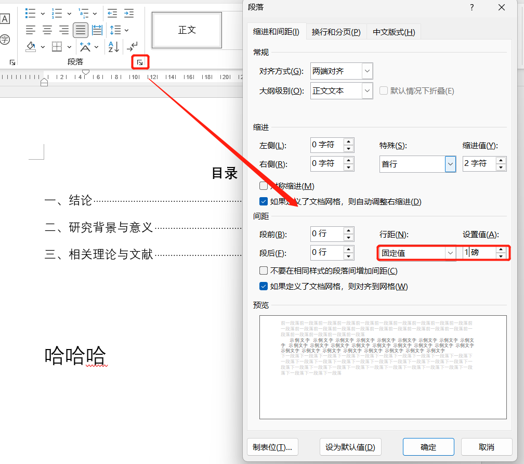Click the 设为默认值 button
Screen dimensions: 524x464
(350, 447)
